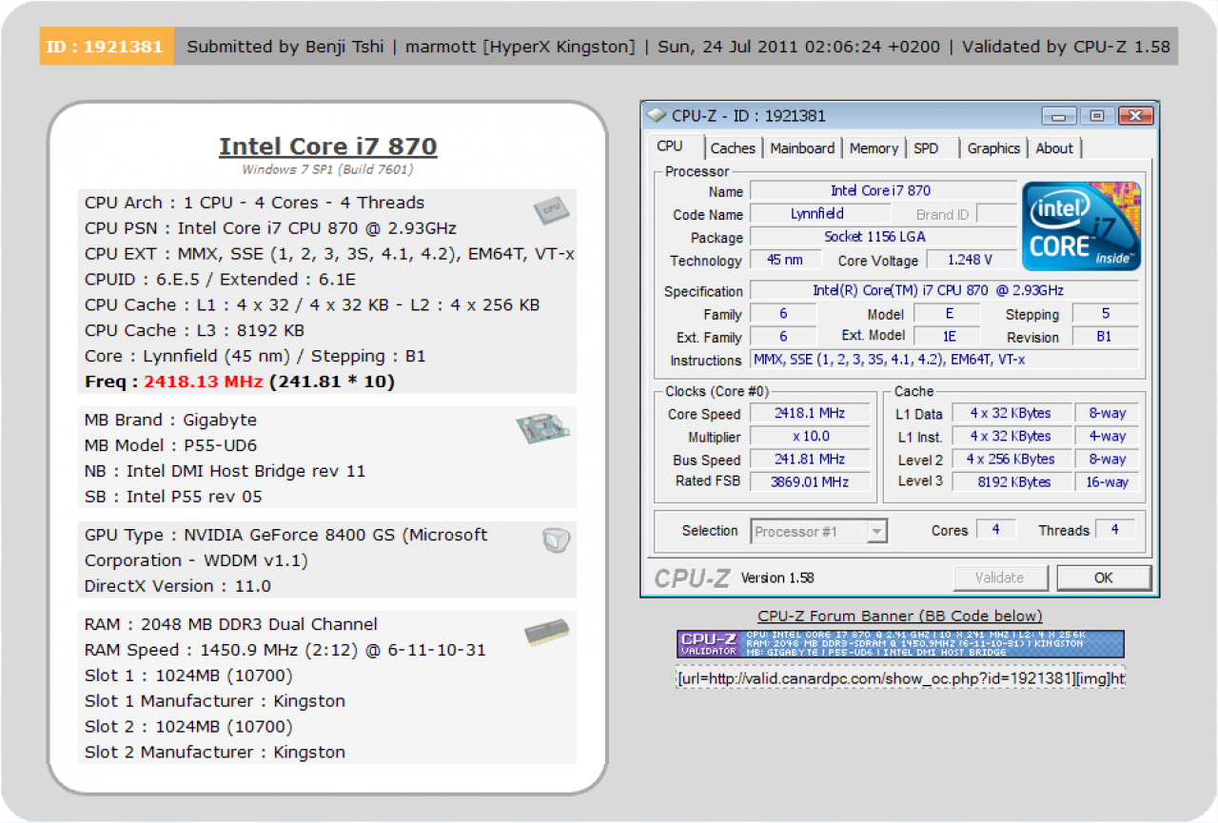Click the red 2418.13 MHz frequency text
The width and height of the screenshot is (1218, 823).
point(204,382)
